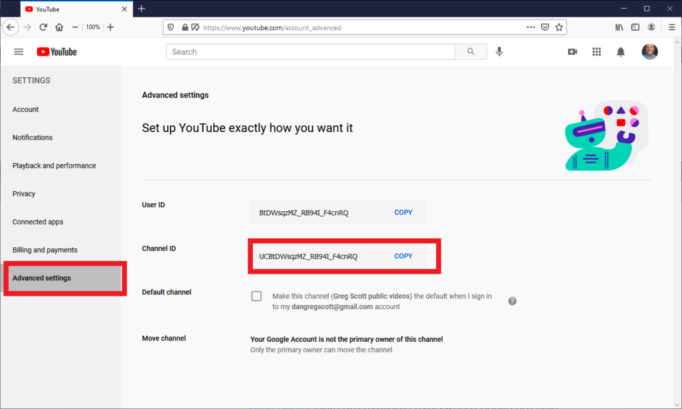Viewport: 682px width, 409px height.
Task: Reset the 100% zoom level
Action: pos(93,27)
